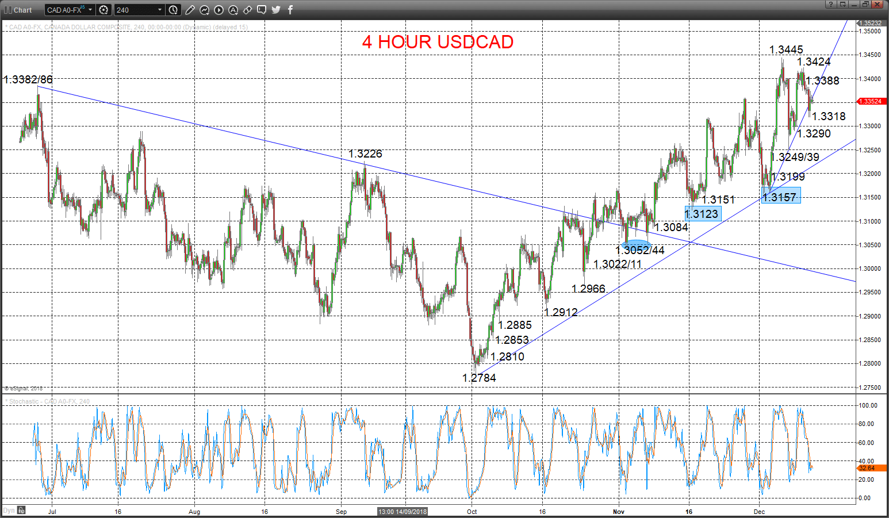Click the Stochastic study title label
Viewport: 889px width, 518px height.
(x=47, y=401)
